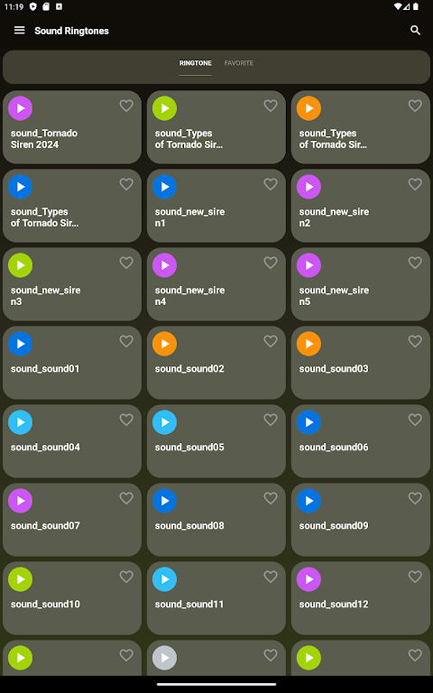Play sound_sound08 ringtone

164,501
